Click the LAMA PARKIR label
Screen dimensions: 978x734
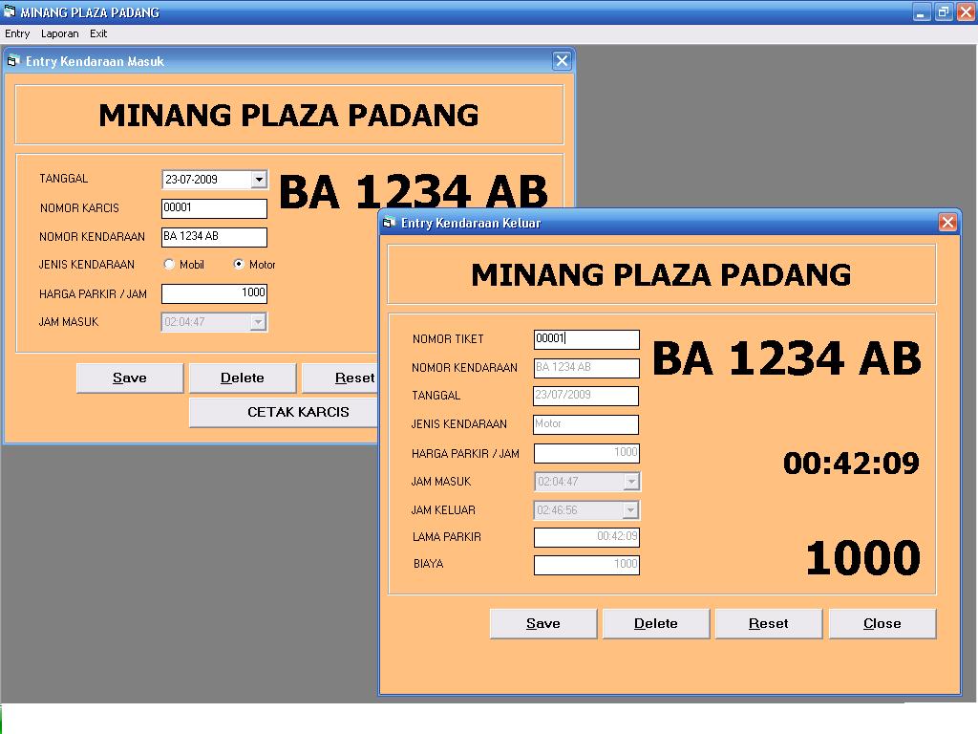click(x=447, y=537)
